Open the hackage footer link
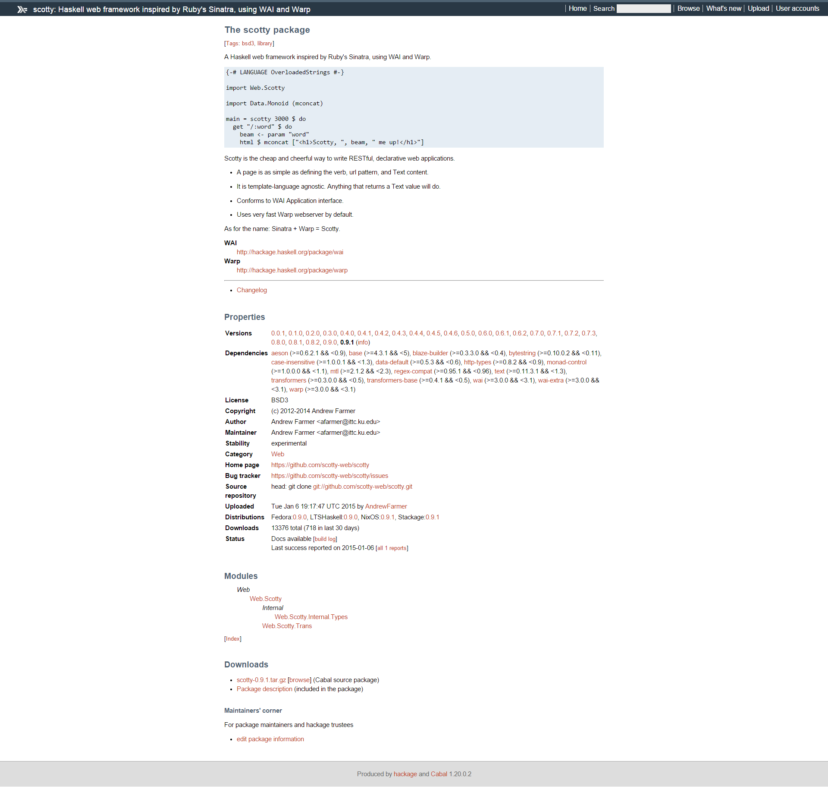The image size is (828, 787). 405,774
